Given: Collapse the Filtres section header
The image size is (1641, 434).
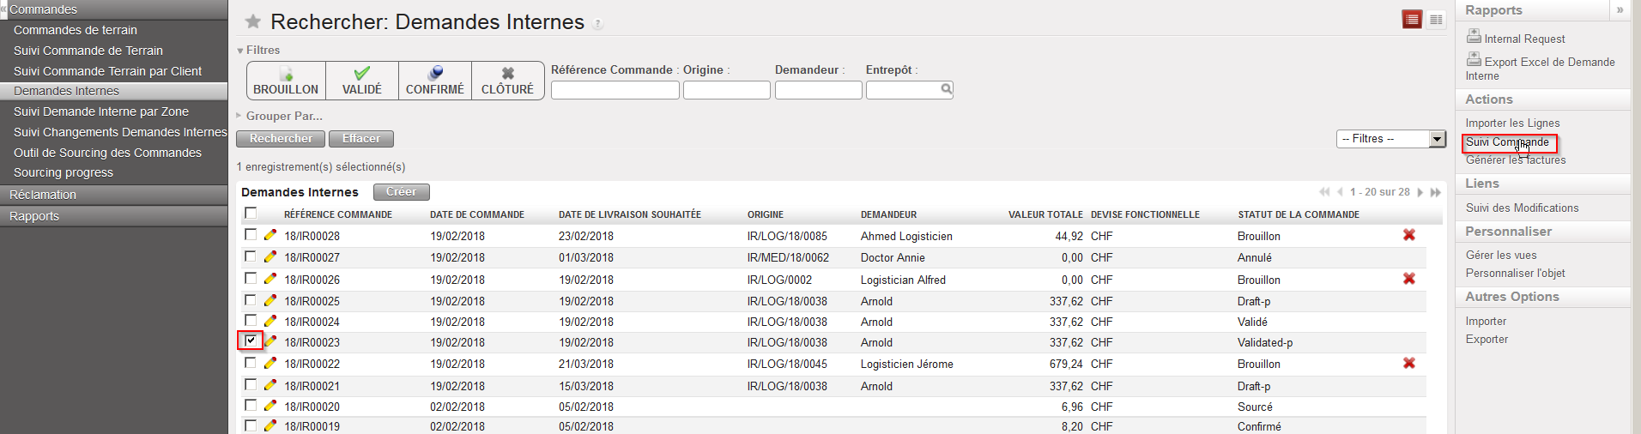Looking at the screenshot, I should pyautogui.click(x=258, y=50).
